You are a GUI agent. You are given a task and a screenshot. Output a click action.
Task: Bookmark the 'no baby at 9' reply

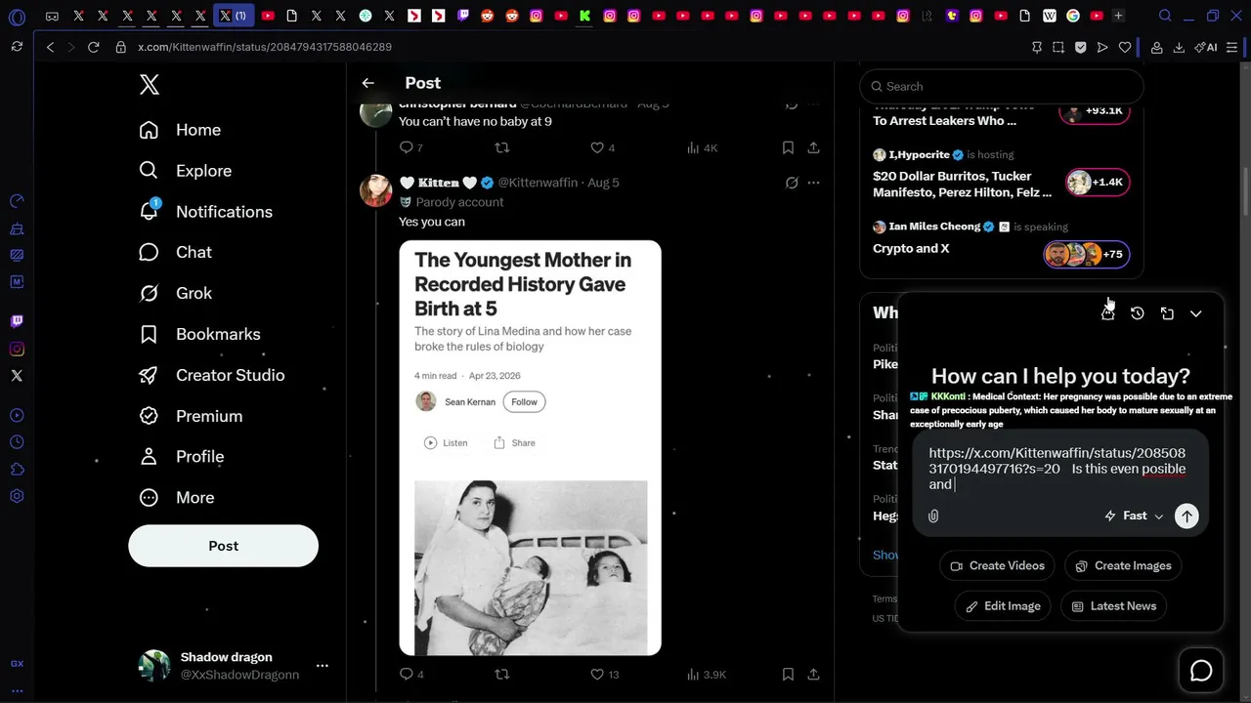788,147
